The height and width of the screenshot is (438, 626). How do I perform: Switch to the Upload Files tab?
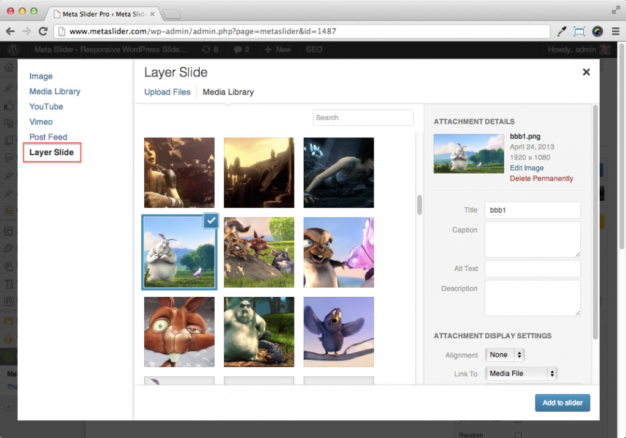click(168, 92)
